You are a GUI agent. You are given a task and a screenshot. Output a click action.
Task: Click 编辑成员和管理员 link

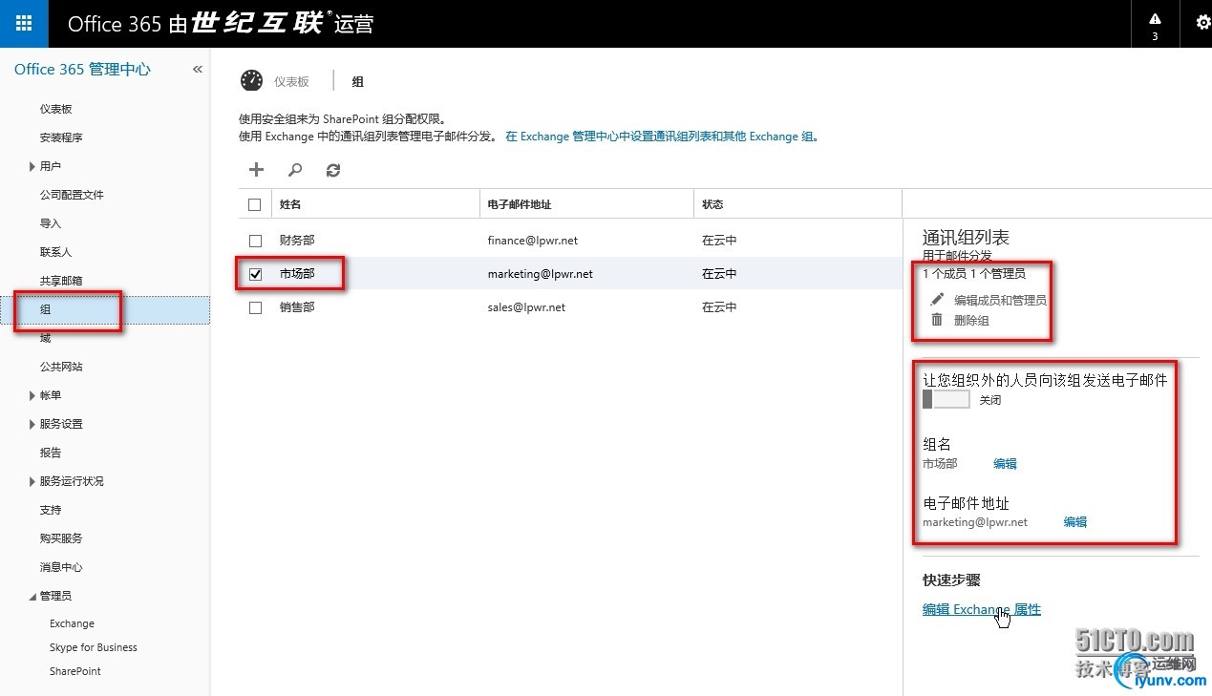pyautogui.click(x=1000, y=300)
